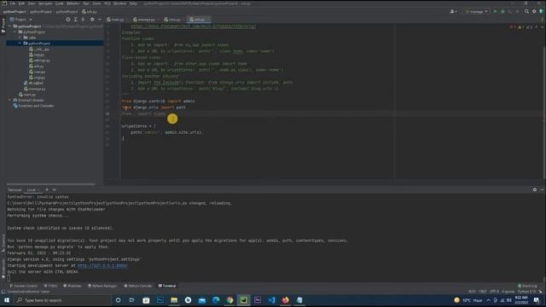Select the urls.py editor tab
Viewport: 546px width, 307px height.
coord(198,20)
